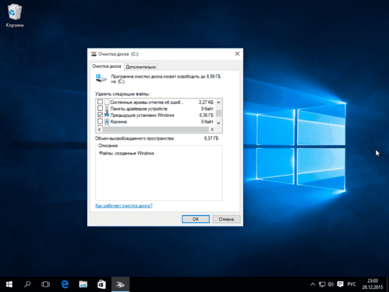Select the Корзина row icon in list
This screenshot has width=389, height=292.
click(106, 122)
